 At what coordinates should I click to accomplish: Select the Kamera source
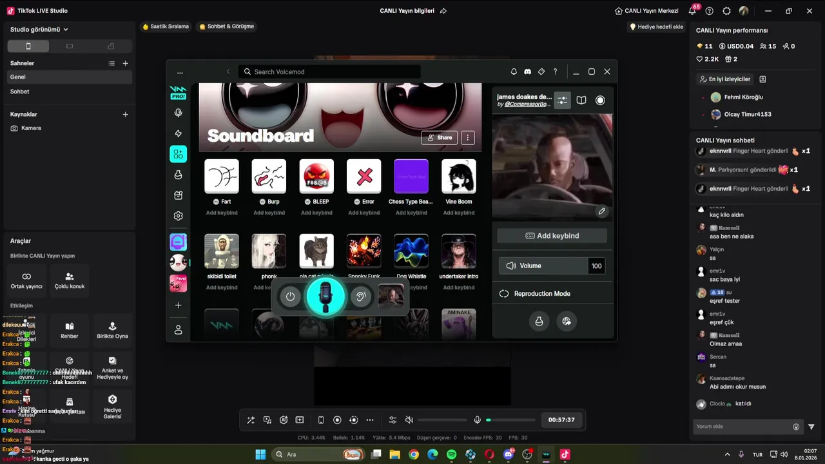[x=70, y=128]
